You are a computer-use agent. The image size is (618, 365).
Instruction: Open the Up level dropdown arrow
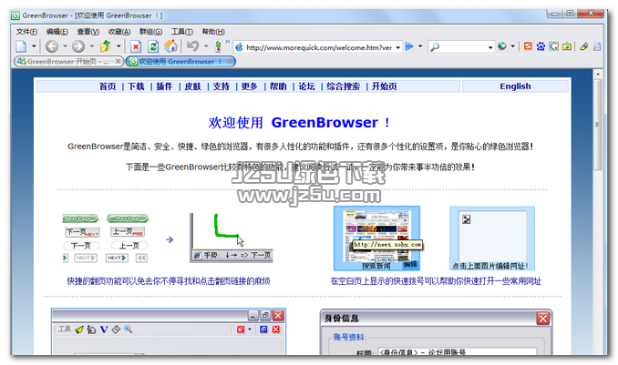[x=118, y=46]
